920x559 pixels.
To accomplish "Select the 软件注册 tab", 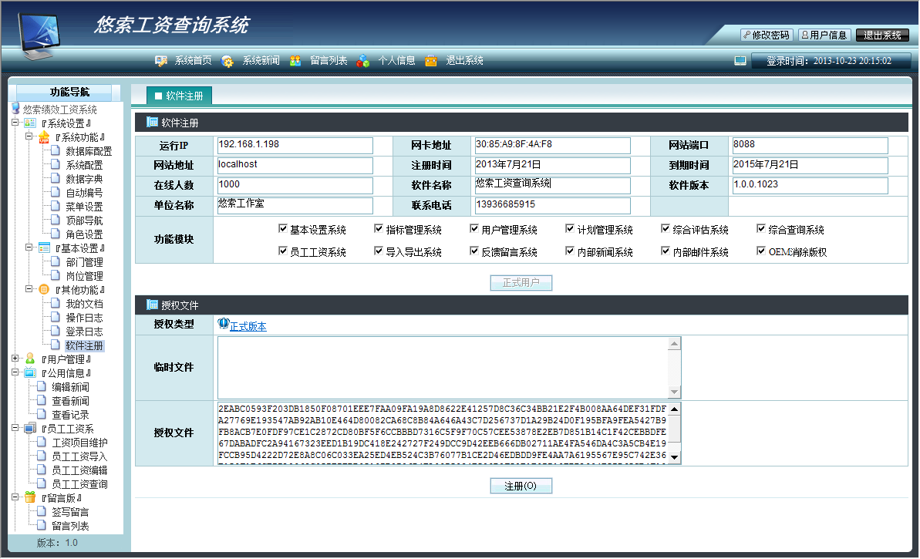I will pyautogui.click(x=179, y=96).
